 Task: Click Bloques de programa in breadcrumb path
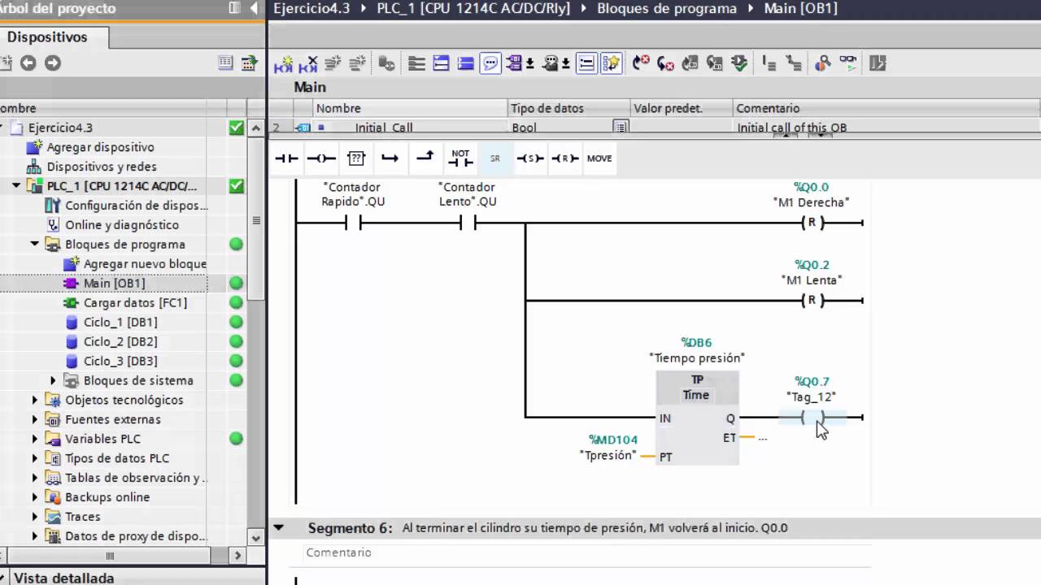(667, 8)
